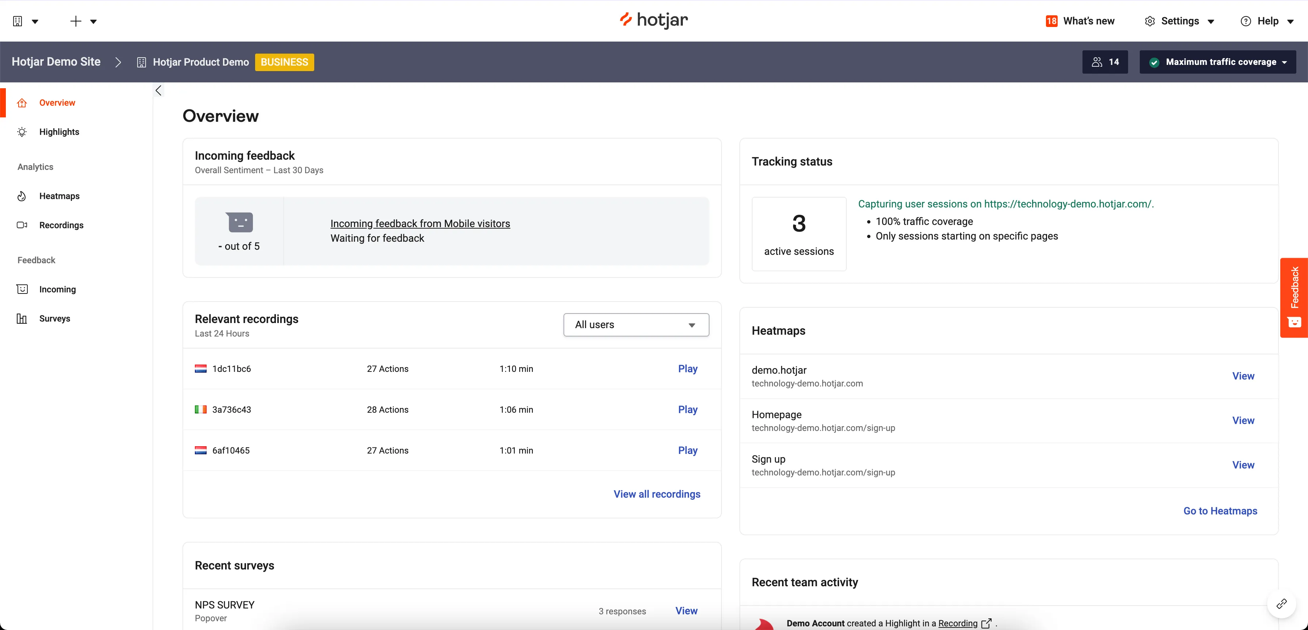Click the Overview home icon

pos(22,103)
